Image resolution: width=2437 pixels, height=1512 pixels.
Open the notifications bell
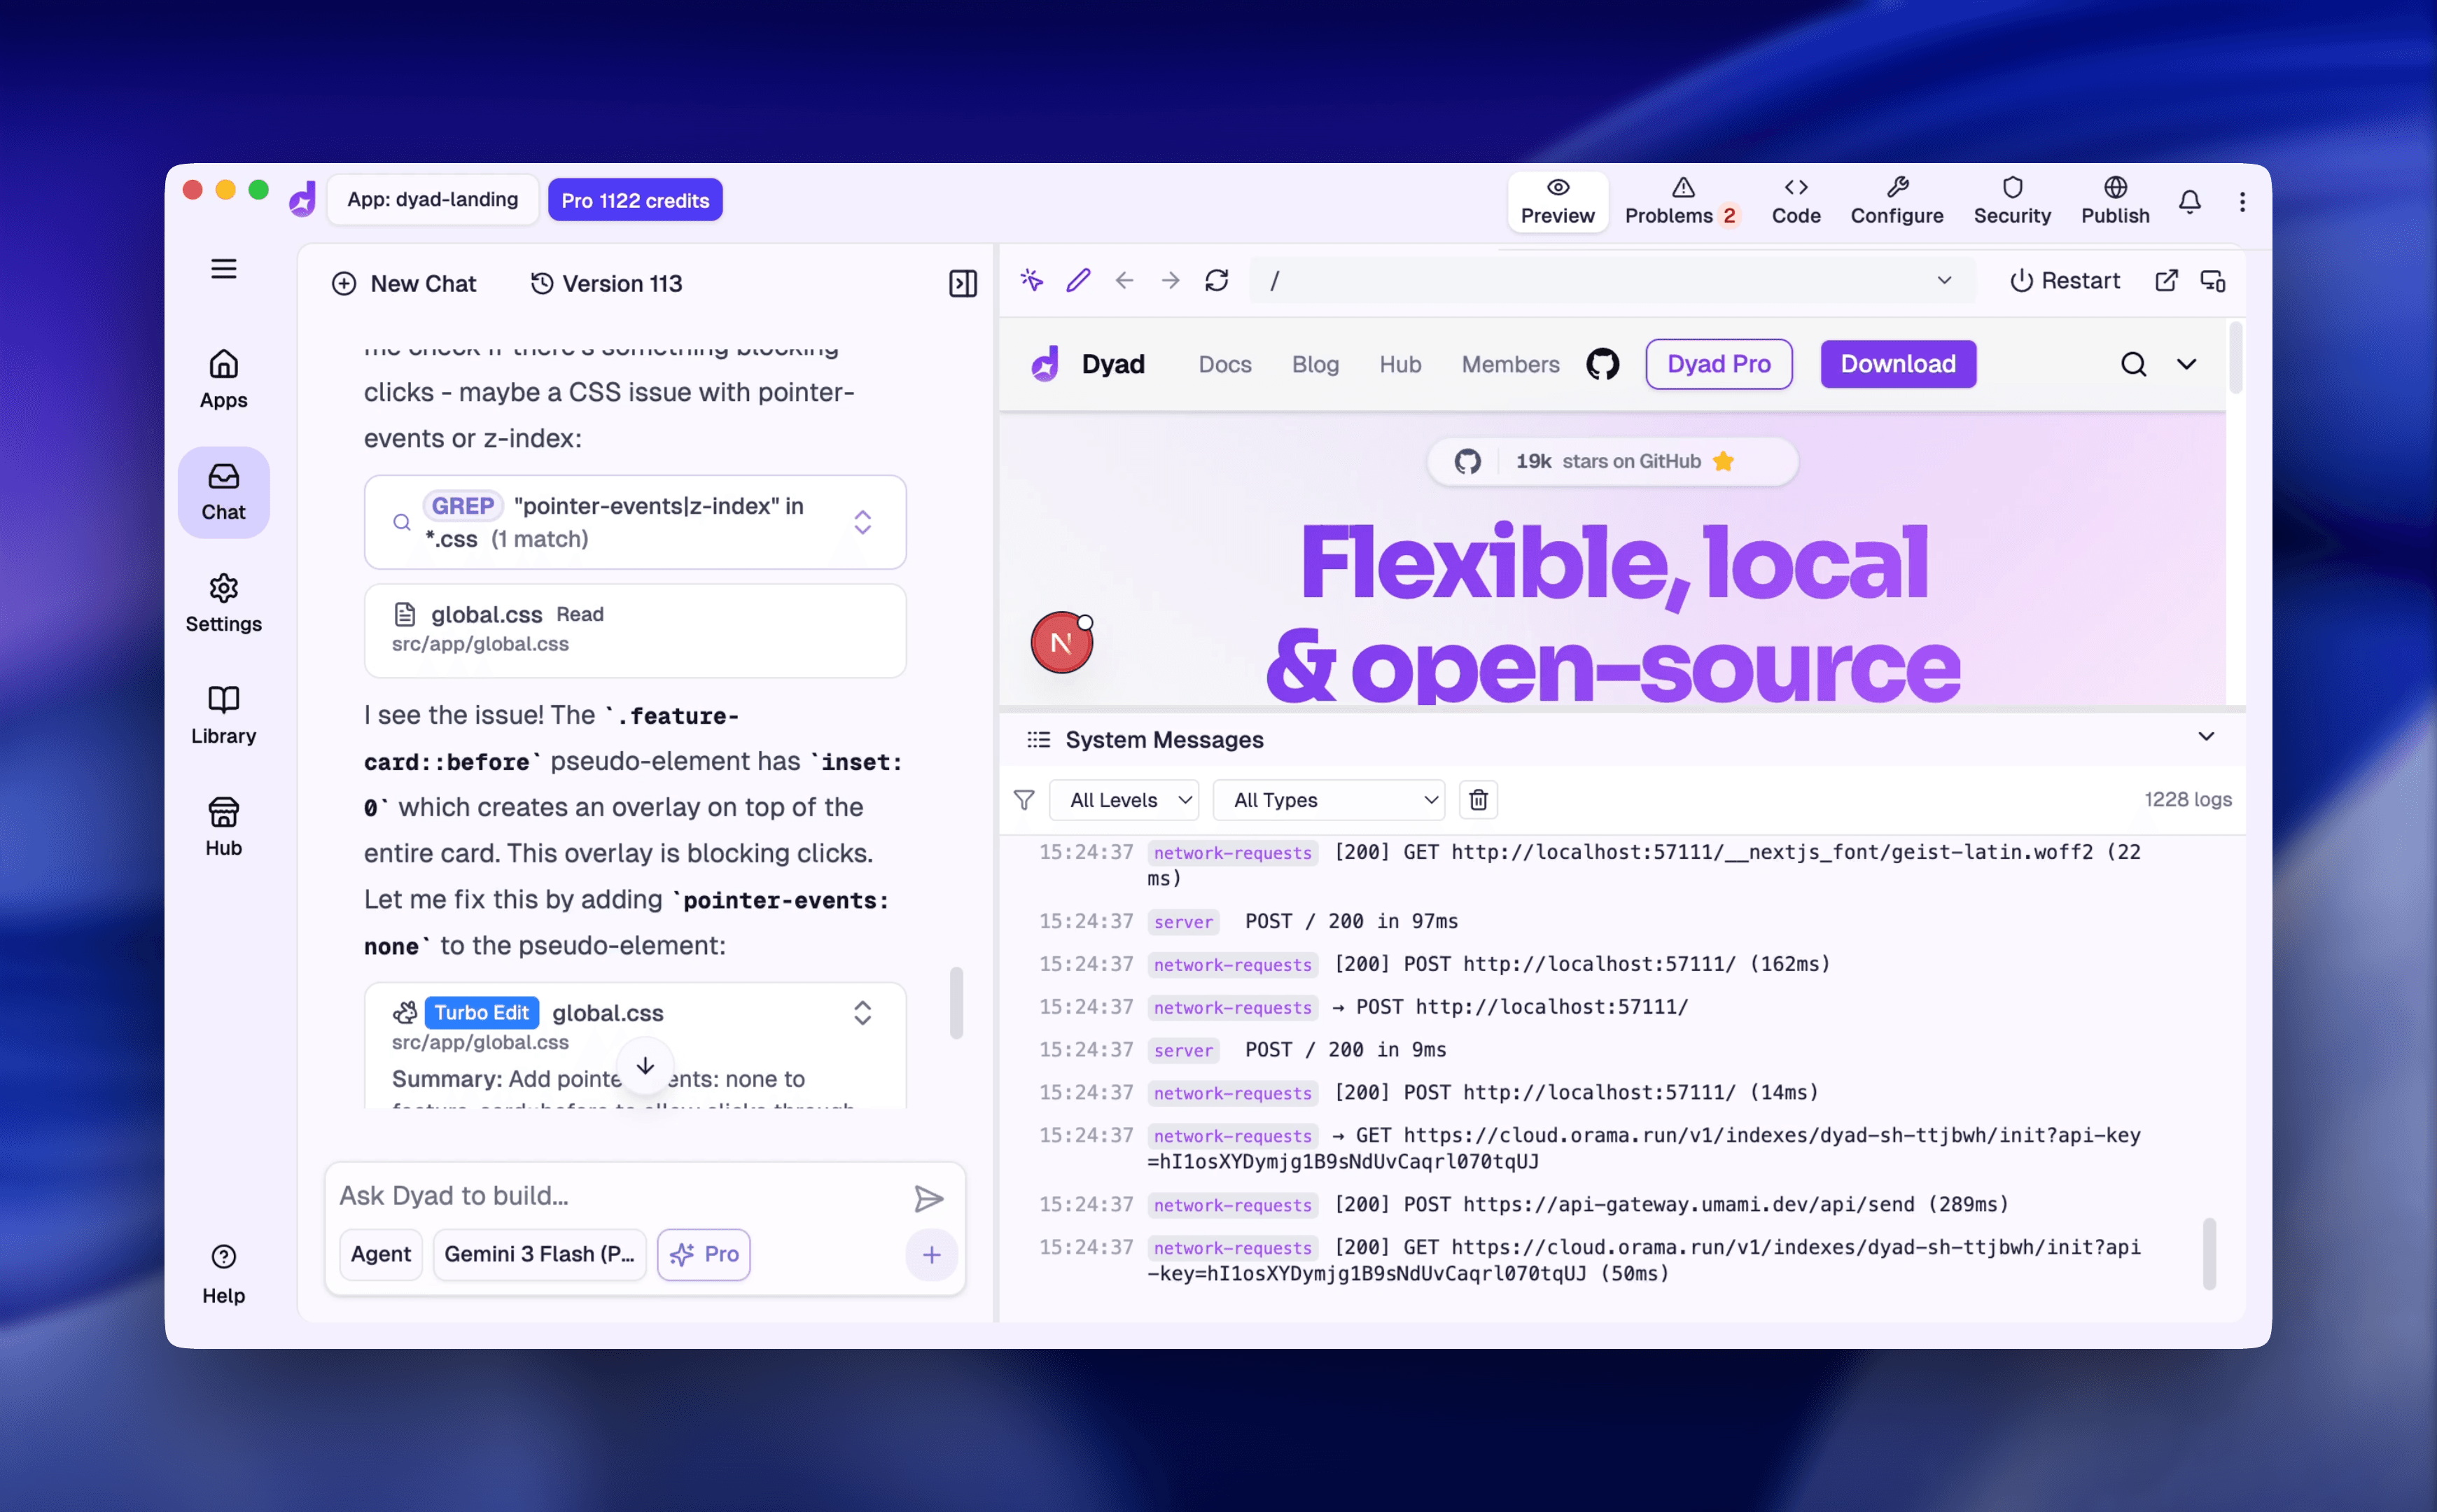point(2189,202)
